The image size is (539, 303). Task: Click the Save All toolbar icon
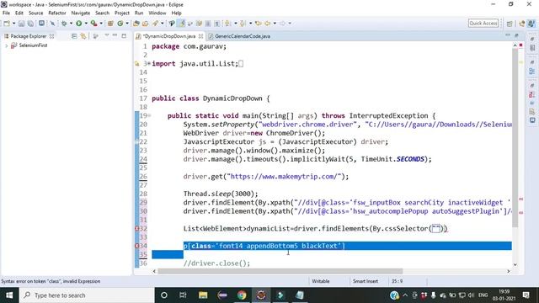pos(30,24)
